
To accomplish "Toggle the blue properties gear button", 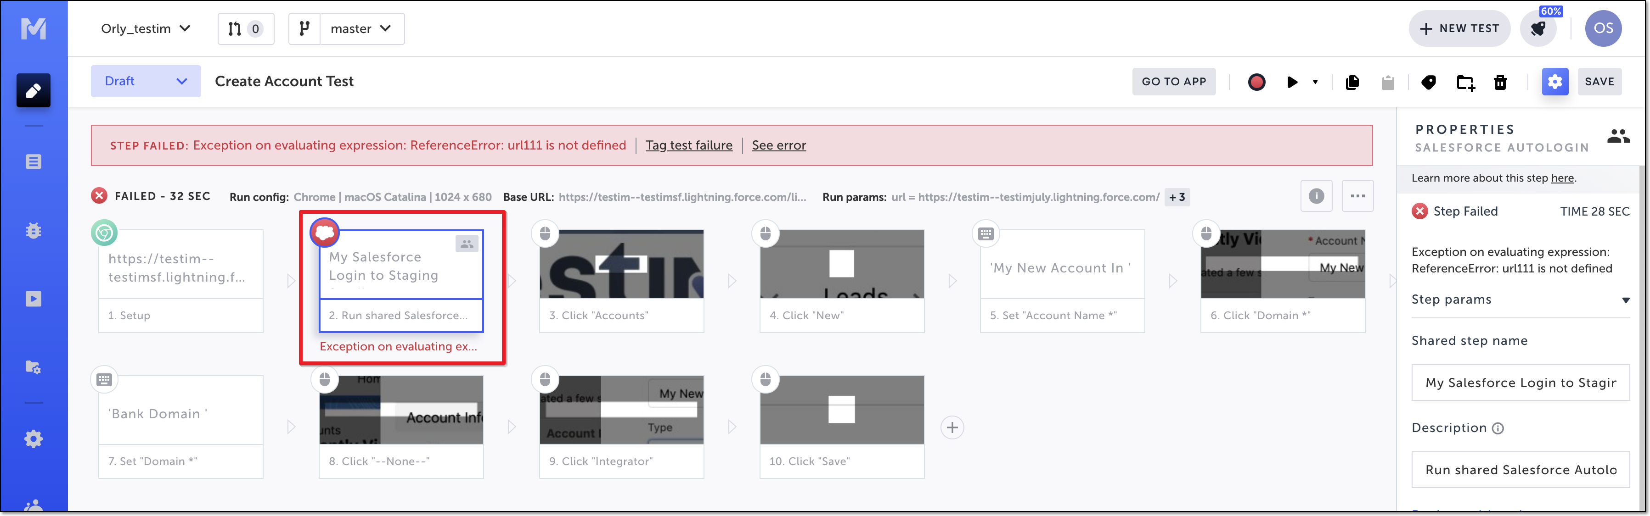I will [1554, 82].
